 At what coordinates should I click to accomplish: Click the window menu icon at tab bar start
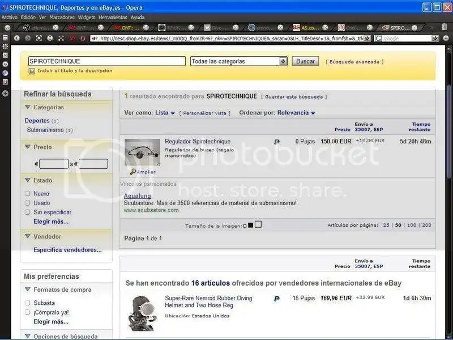7,27
